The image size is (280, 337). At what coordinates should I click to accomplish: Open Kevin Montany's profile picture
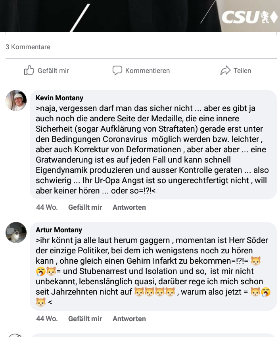tap(16, 101)
